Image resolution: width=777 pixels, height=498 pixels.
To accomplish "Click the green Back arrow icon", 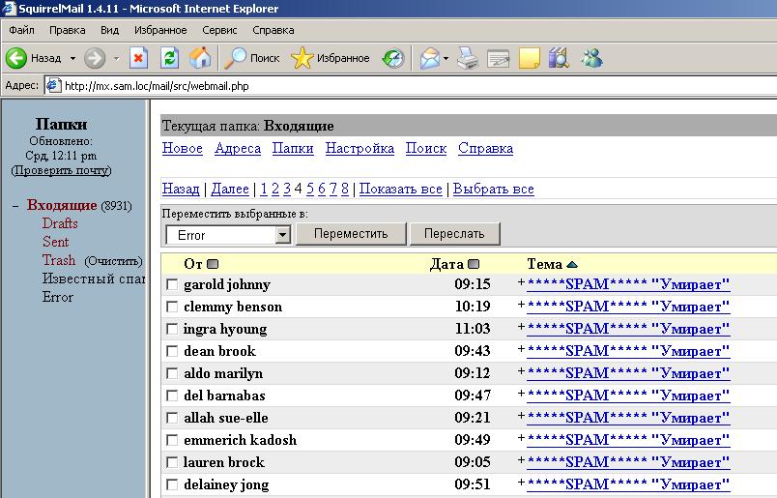I will click(x=15, y=59).
